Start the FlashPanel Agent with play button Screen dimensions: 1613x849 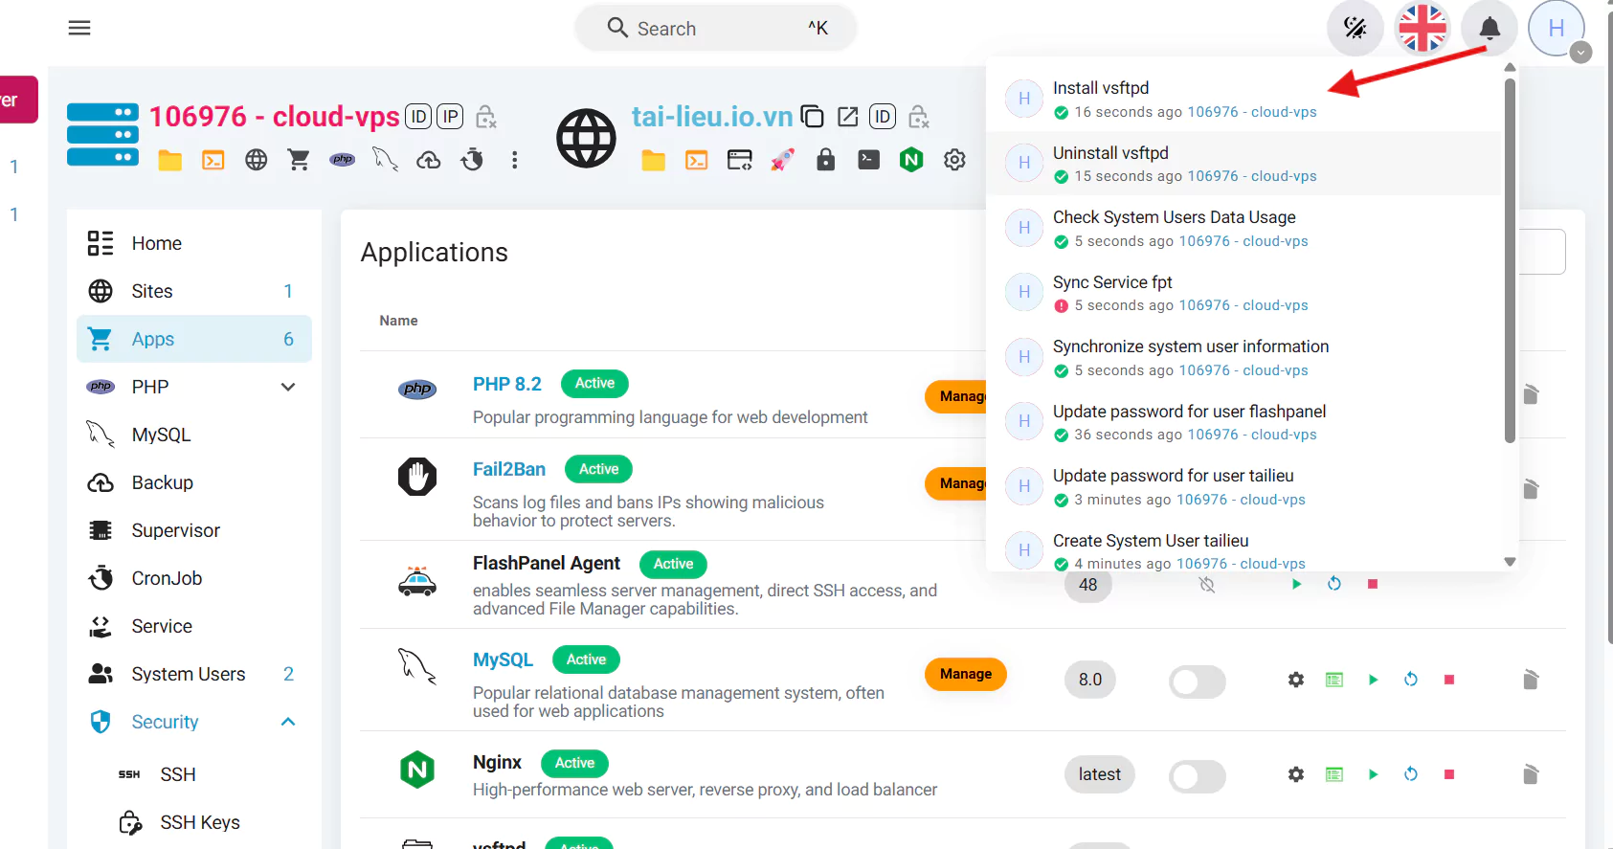click(x=1296, y=584)
